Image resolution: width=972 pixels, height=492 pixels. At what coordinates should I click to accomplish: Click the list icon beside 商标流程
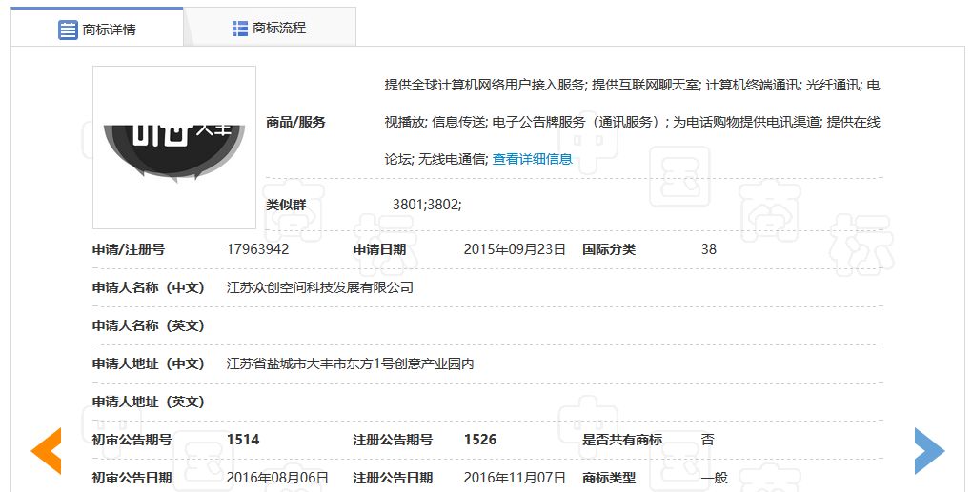coord(240,28)
